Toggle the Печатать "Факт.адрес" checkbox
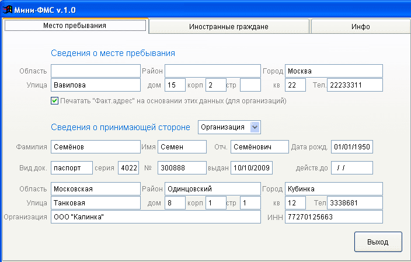The image size is (411, 262). pyautogui.click(x=54, y=101)
